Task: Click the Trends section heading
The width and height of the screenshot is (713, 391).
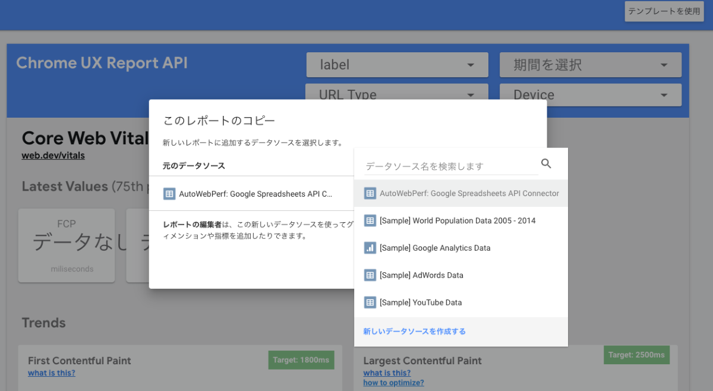Action: pyautogui.click(x=44, y=323)
